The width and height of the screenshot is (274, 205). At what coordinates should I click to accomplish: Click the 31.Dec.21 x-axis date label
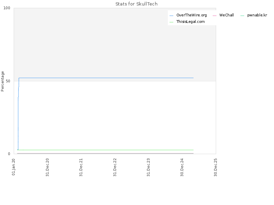(81, 167)
